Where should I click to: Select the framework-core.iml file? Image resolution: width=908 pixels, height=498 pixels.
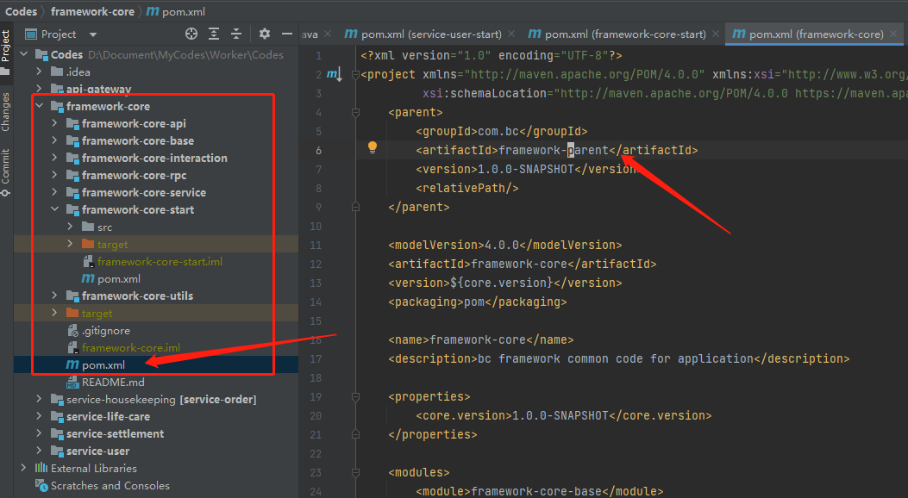click(x=131, y=347)
